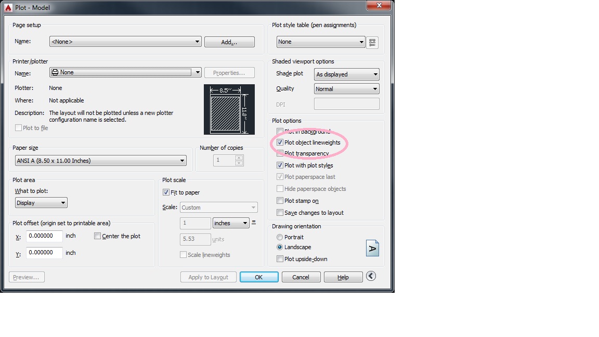Toggle Plot transparency checkbox
Viewport: 599px width, 337px height.
(280, 153)
